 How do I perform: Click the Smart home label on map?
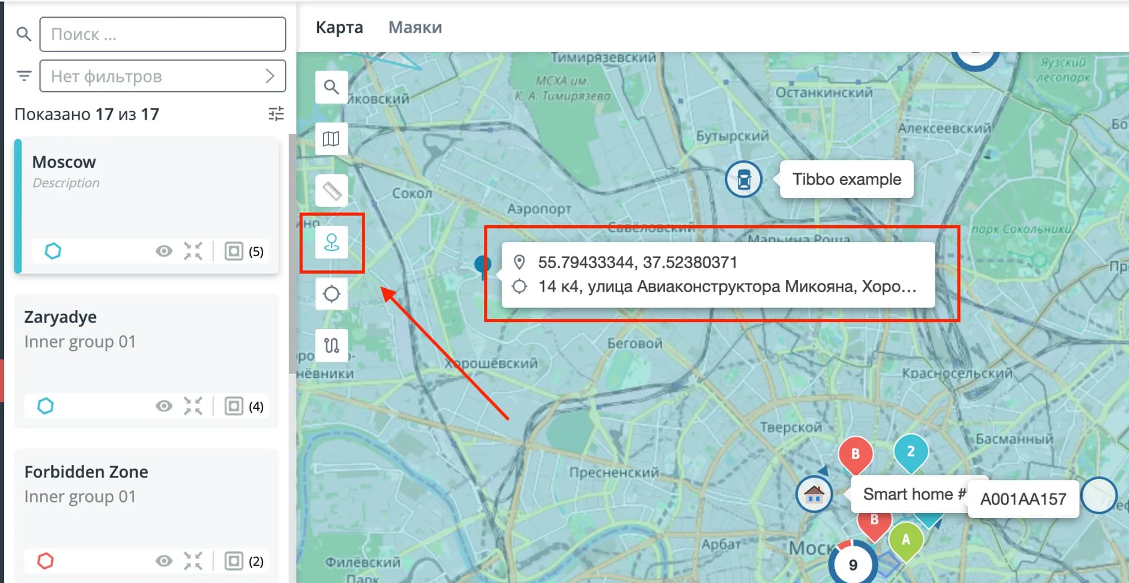[909, 494]
